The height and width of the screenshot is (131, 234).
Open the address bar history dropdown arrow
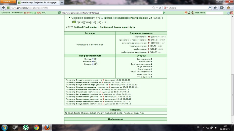(x=157, y=8)
